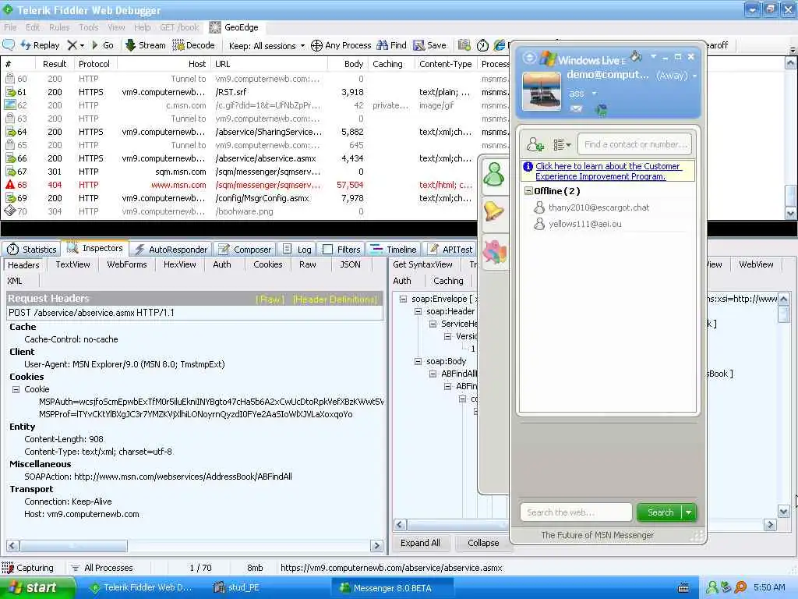Click the Save toolbar button

tap(430, 45)
